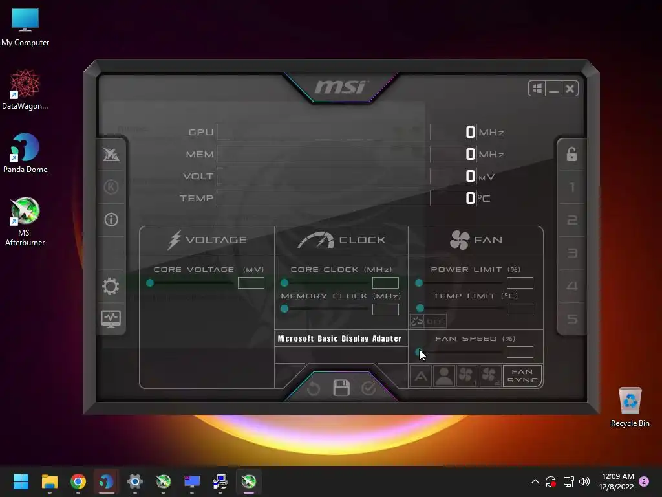Screen dimensions: 662x497
Task: Open Afterburner settings gear icon
Action: point(111,287)
